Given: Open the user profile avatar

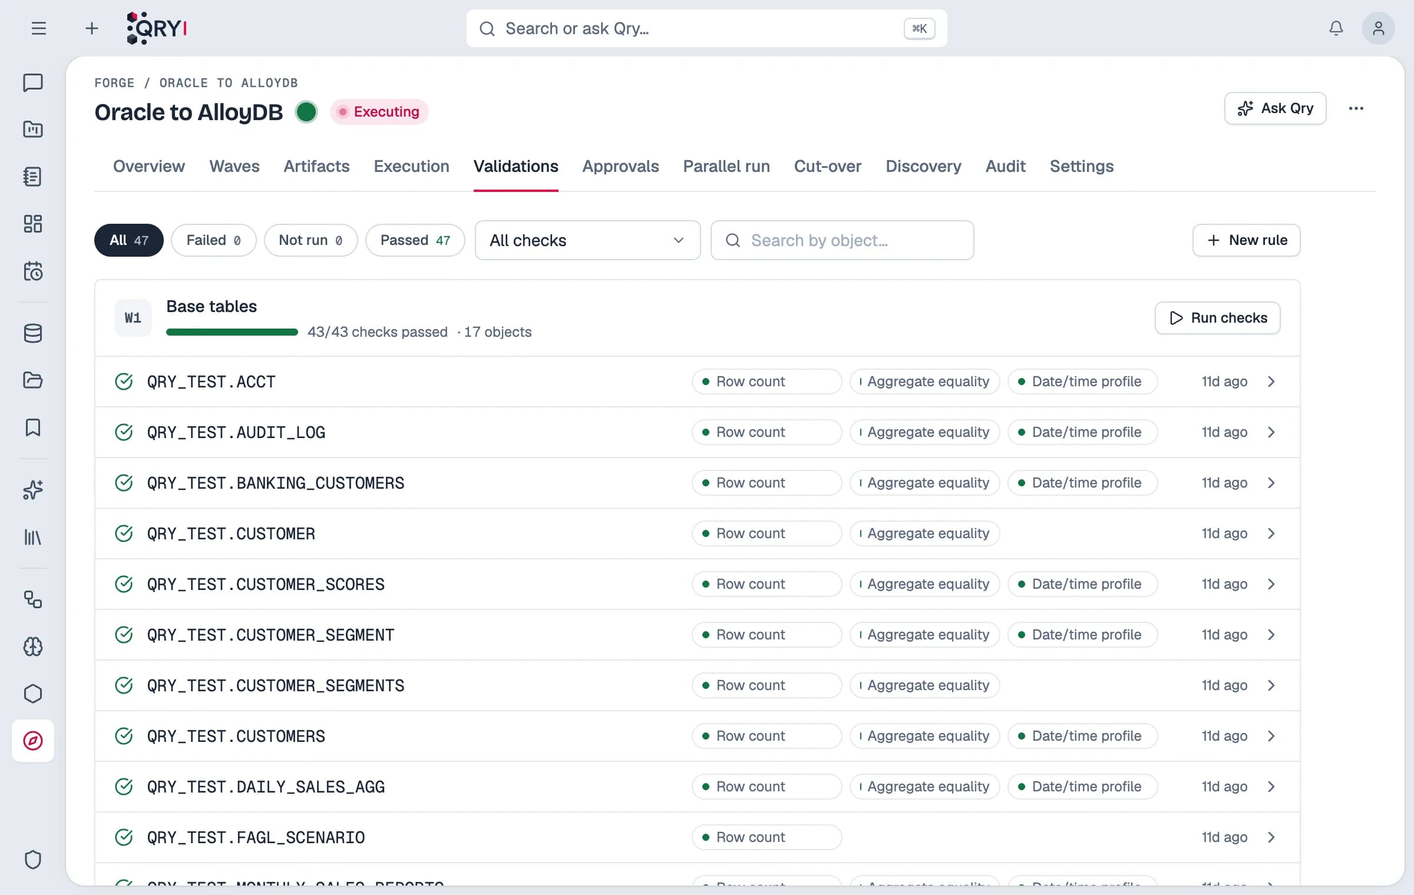Looking at the screenshot, I should [x=1378, y=28].
